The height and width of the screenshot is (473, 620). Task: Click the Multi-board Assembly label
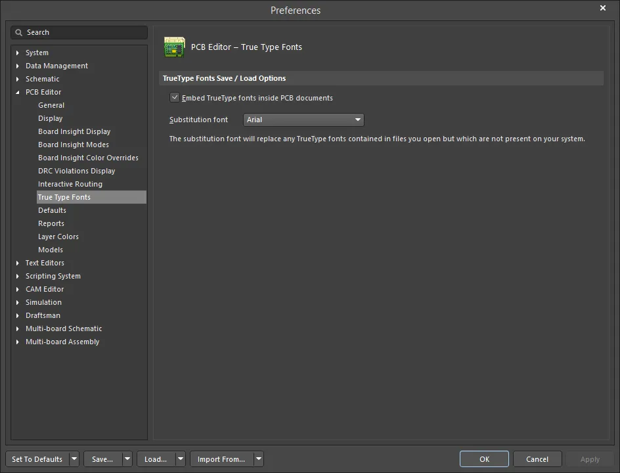(62, 342)
